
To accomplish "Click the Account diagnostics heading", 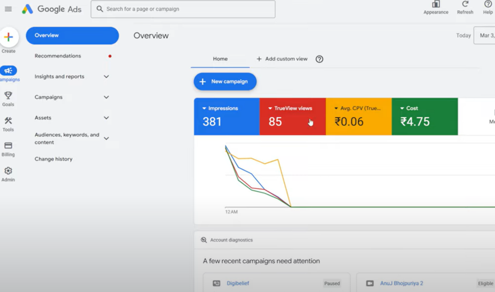I will point(232,240).
